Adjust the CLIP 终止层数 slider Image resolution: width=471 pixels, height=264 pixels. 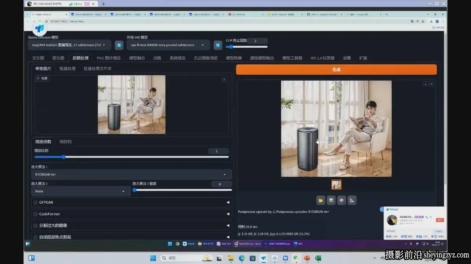(x=246, y=47)
